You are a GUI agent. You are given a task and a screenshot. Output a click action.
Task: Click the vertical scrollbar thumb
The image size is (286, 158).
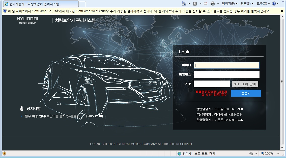coord(282,81)
